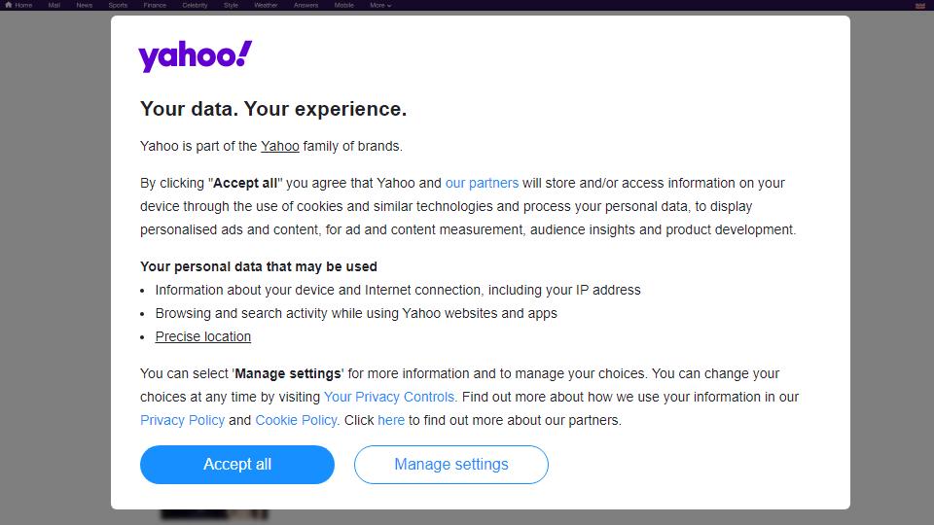934x525 pixels.
Task: Click 'here' to learn about partners
Action: click(391, 420)
